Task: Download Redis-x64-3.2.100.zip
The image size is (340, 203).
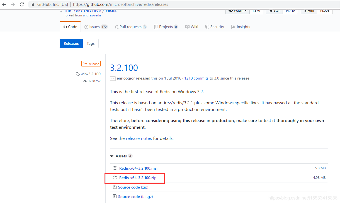Action: point(138,178)
